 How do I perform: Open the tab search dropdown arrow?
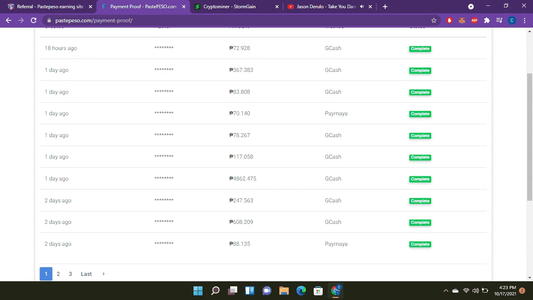pyautogui.click(x=471, y=7)
